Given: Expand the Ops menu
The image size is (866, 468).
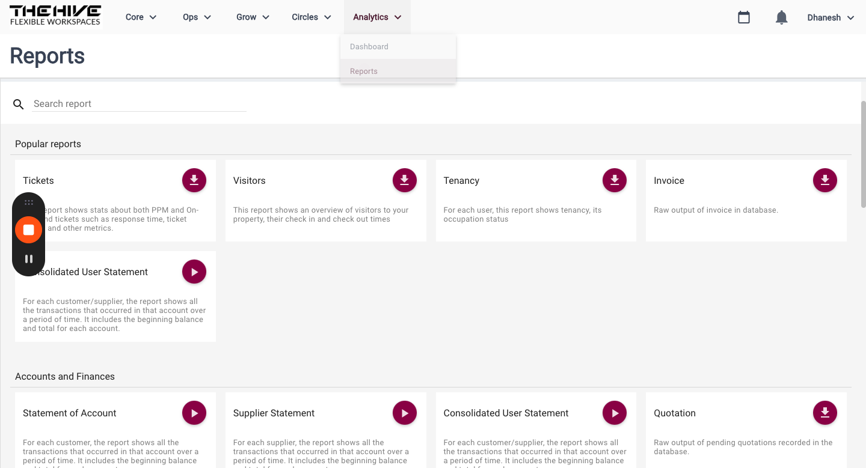Looking at the screenshot, I should 197,17.
